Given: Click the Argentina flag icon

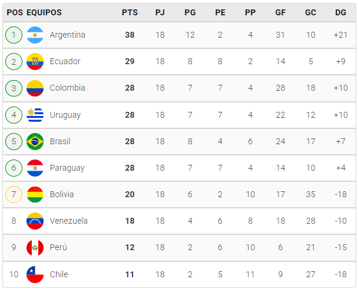Looking at the screenshot, I should point(35,35).
